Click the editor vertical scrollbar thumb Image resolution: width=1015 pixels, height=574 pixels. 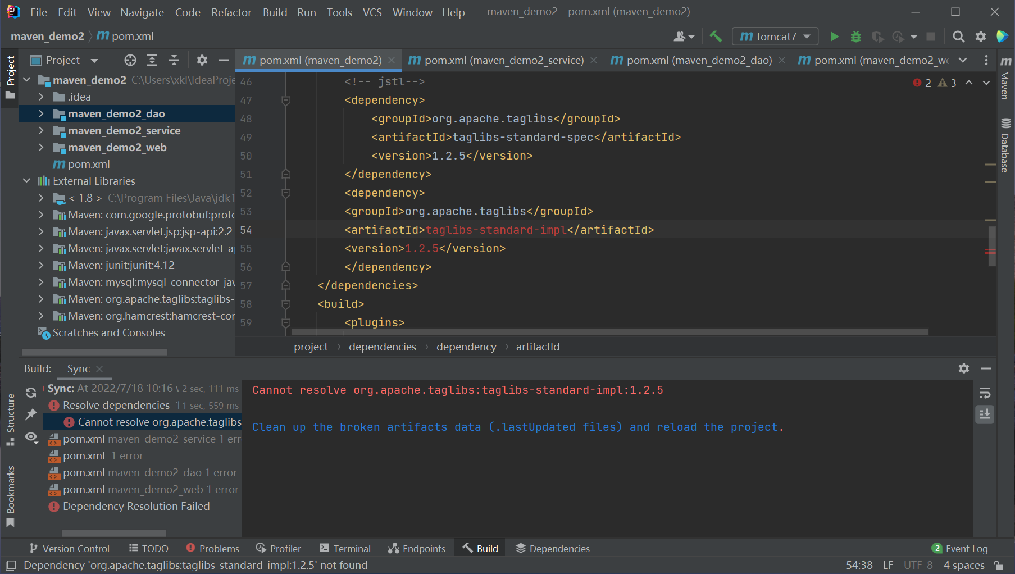(992, 246)
